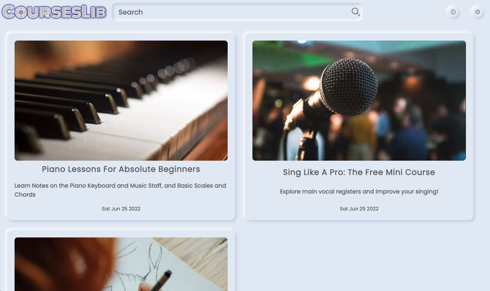Open Sing Like A Pro course title

click(359, 172)
